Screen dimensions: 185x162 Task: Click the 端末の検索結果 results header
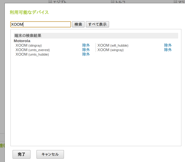[96, 36]
